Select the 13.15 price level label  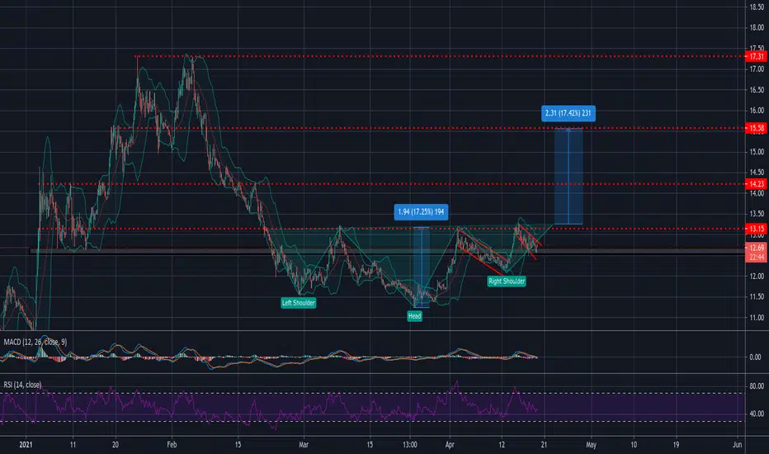pos(755,228)
